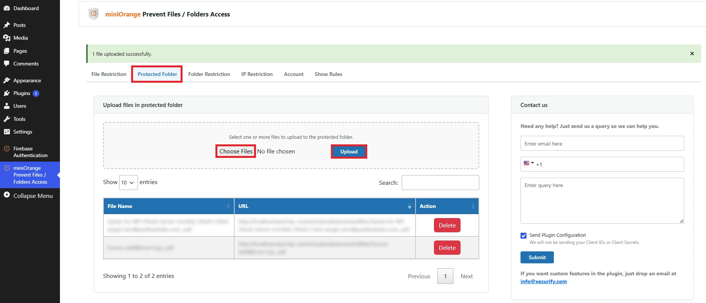Focus the table Search field
This screenshot has height=303, width=706.
click(440, 183)
